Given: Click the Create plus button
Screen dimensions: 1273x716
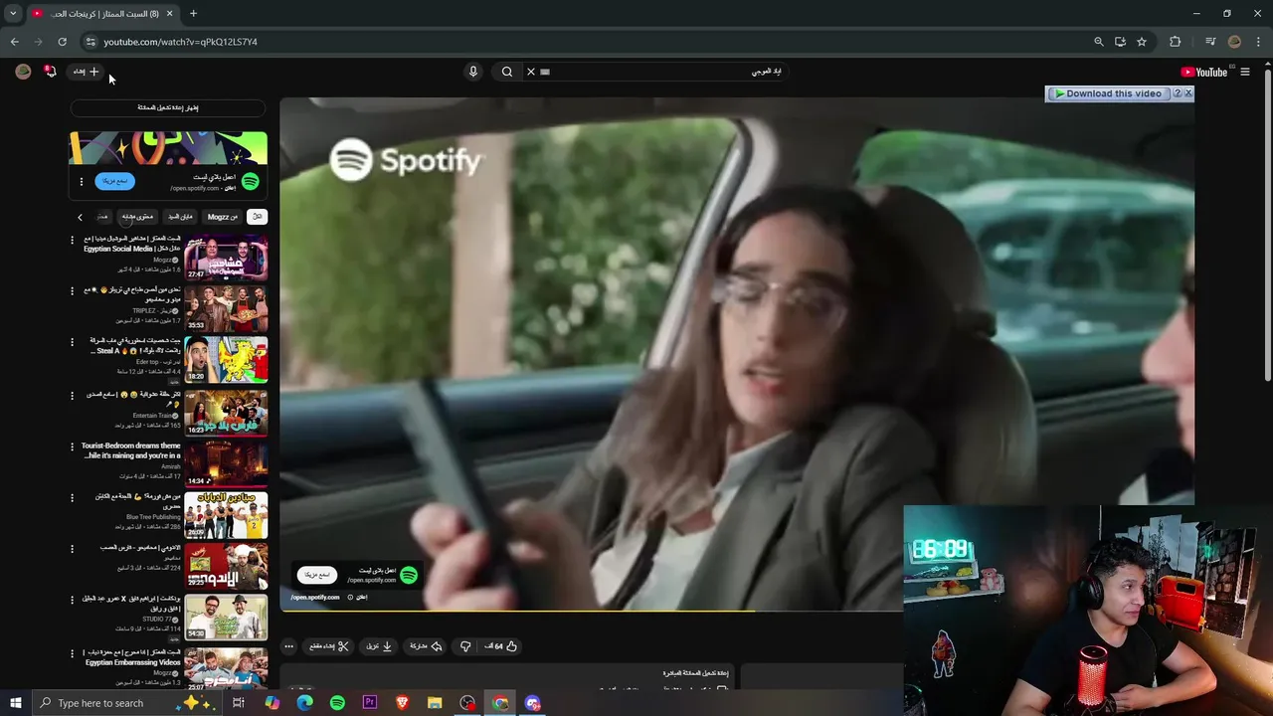Looking at the screenshot, I should pyautogui.click(x=87, y=72).
